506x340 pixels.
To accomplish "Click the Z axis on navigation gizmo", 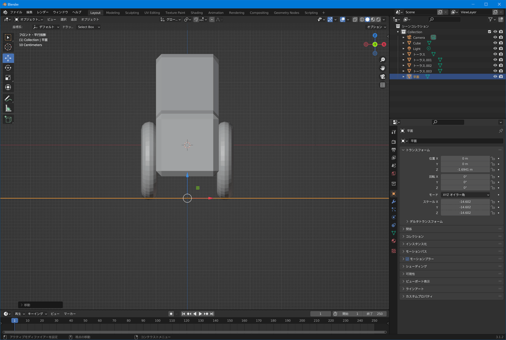I will coord(375,35).
